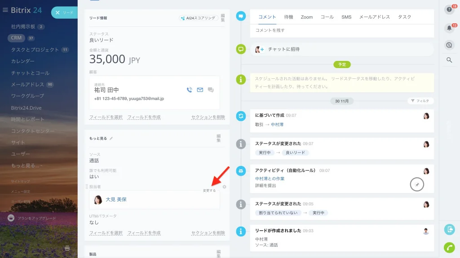Click 編集 for もっと見る section

pos(219,138)
